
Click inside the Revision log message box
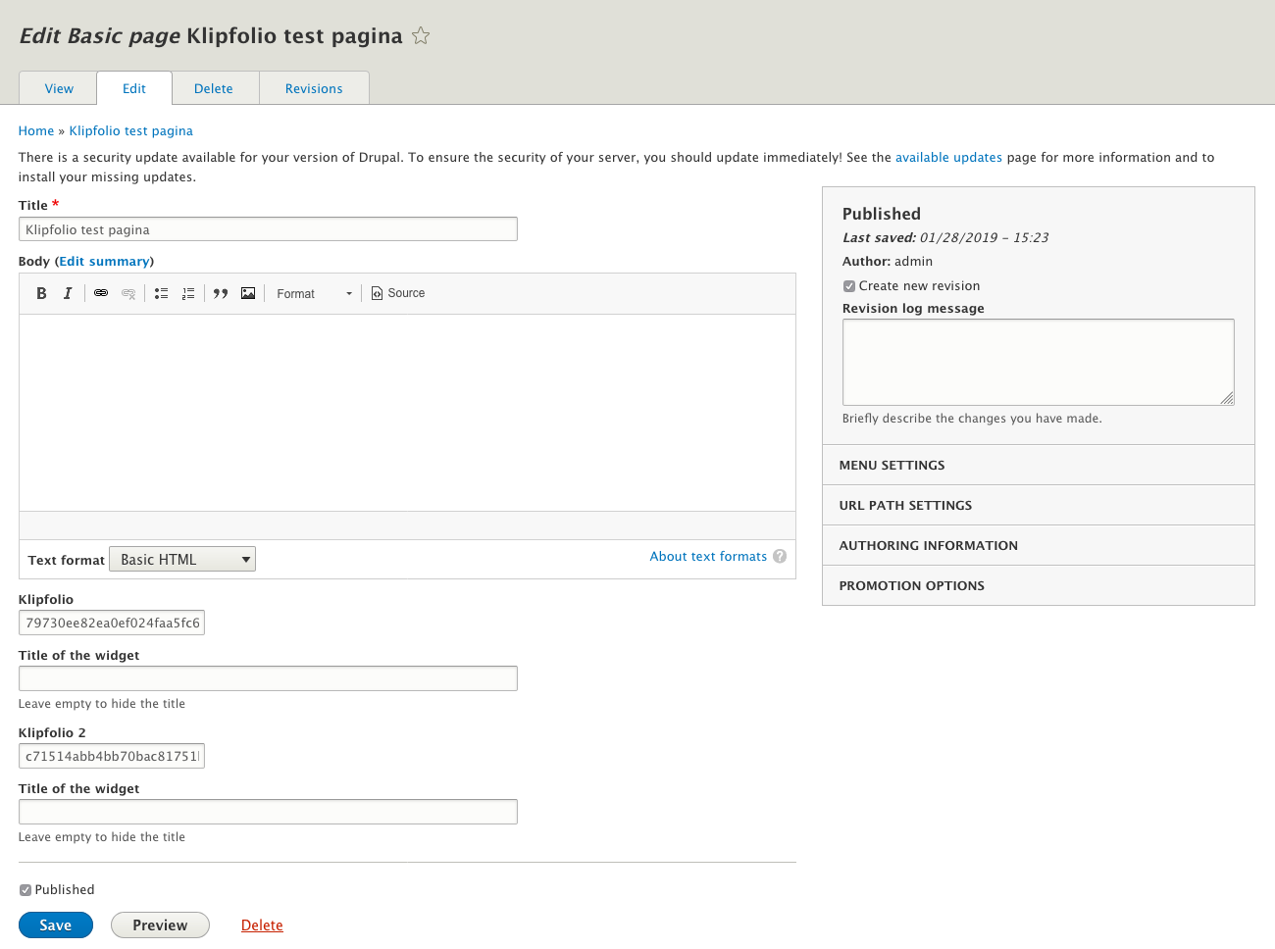pos(1038,361)
